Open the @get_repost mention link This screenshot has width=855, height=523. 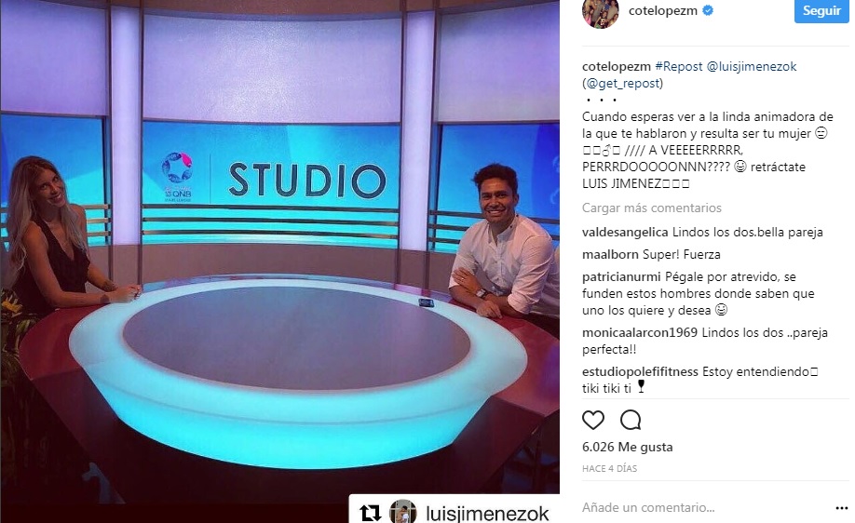click(623, 84)
